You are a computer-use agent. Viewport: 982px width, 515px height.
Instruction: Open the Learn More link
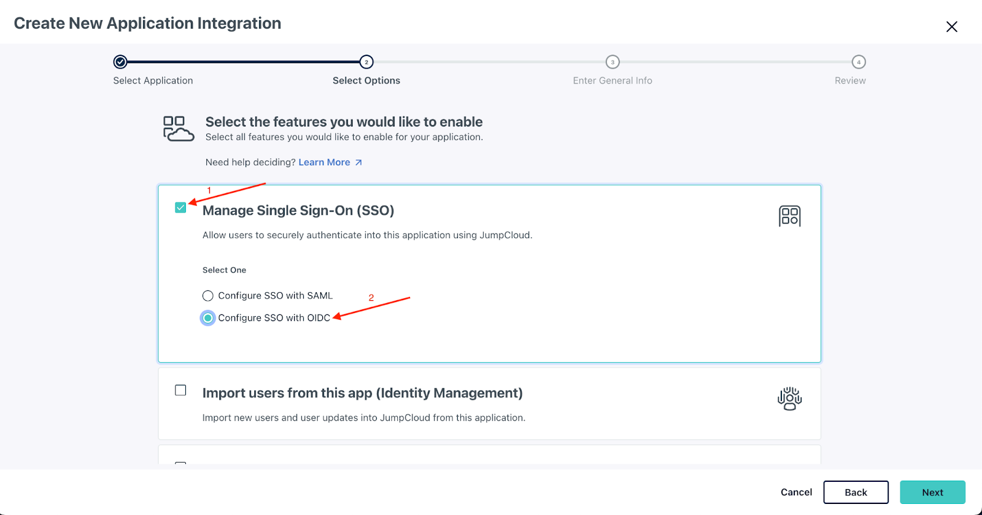[x=324, y=162]
